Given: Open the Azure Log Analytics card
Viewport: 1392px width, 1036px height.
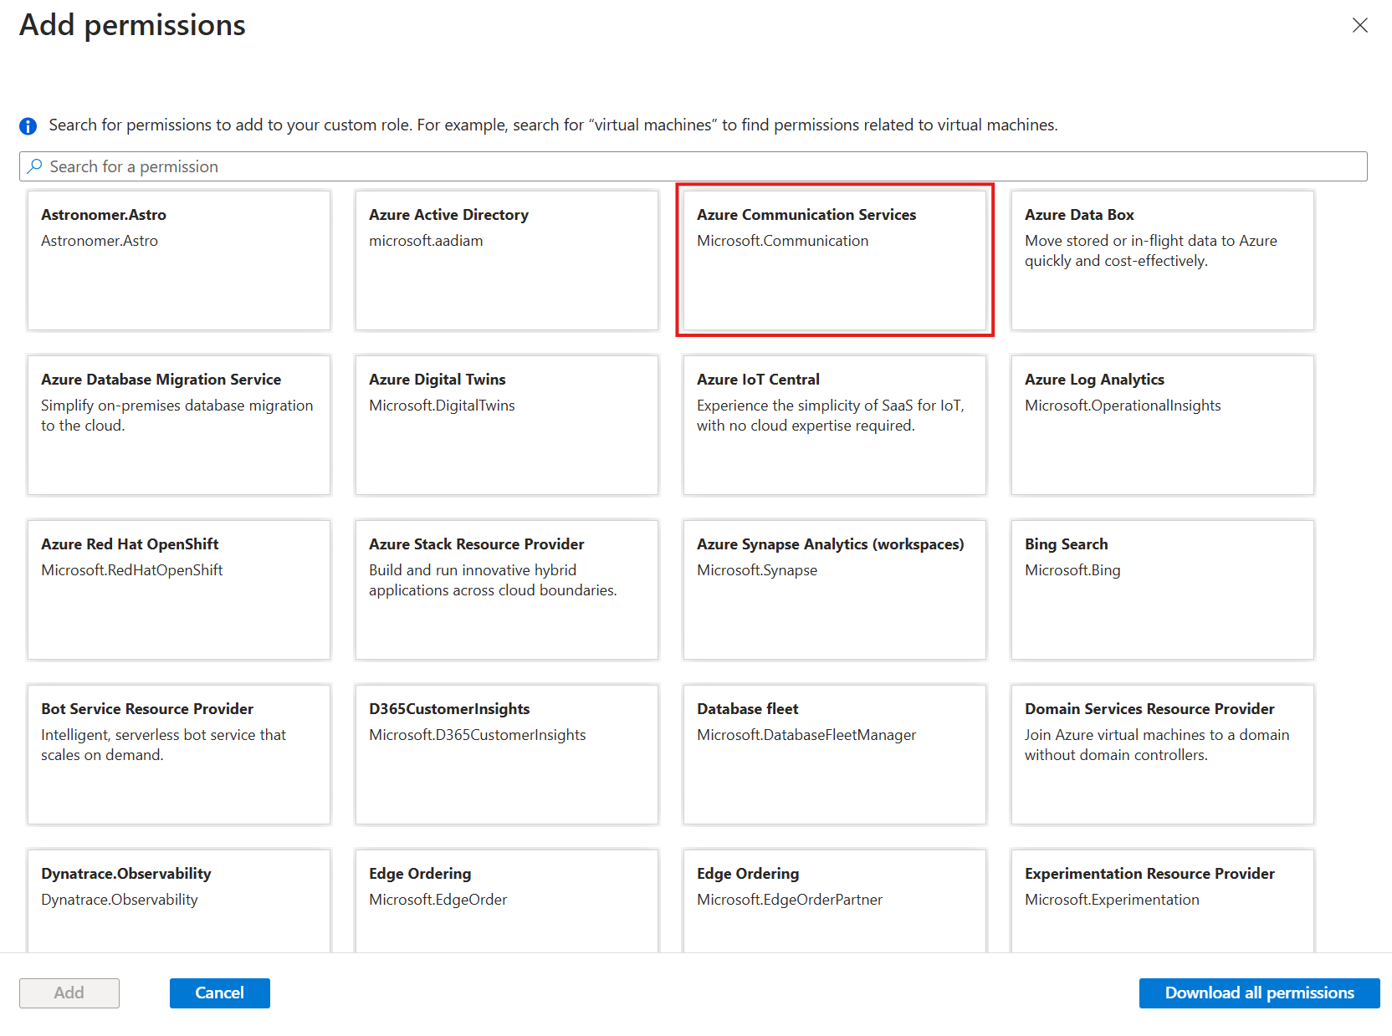Looking at the screenshot, I should [x=1162, y=425].
